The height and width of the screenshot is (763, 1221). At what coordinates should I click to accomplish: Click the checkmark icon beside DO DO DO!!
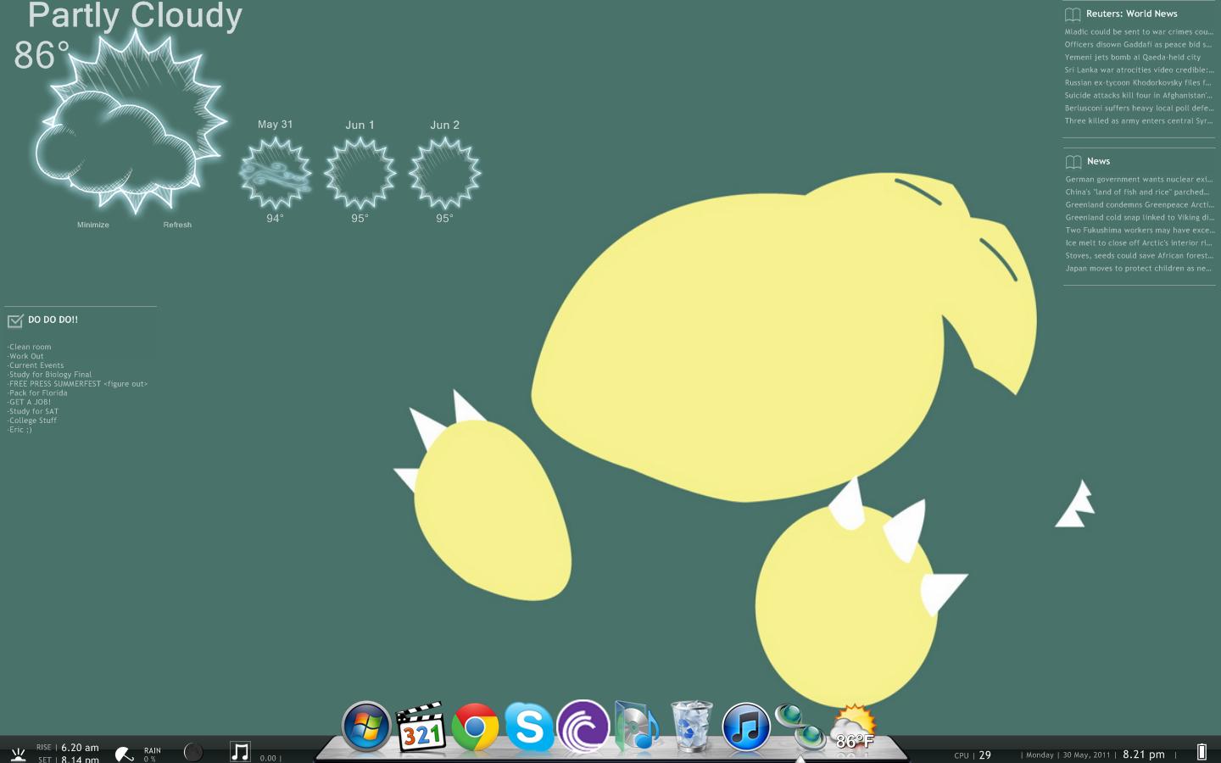[15, 320]
